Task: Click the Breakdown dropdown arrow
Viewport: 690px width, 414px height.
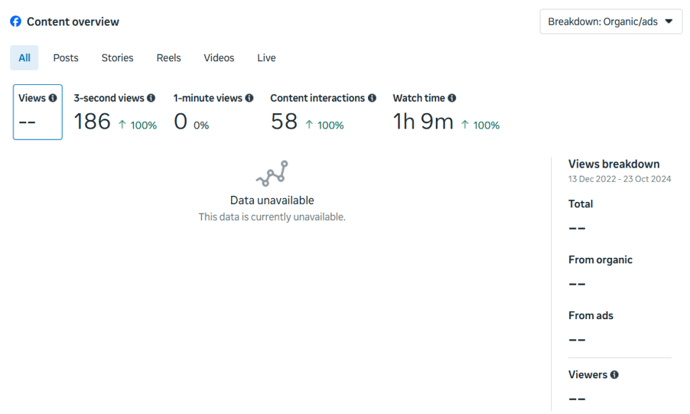Action: (x=668, y=22)
